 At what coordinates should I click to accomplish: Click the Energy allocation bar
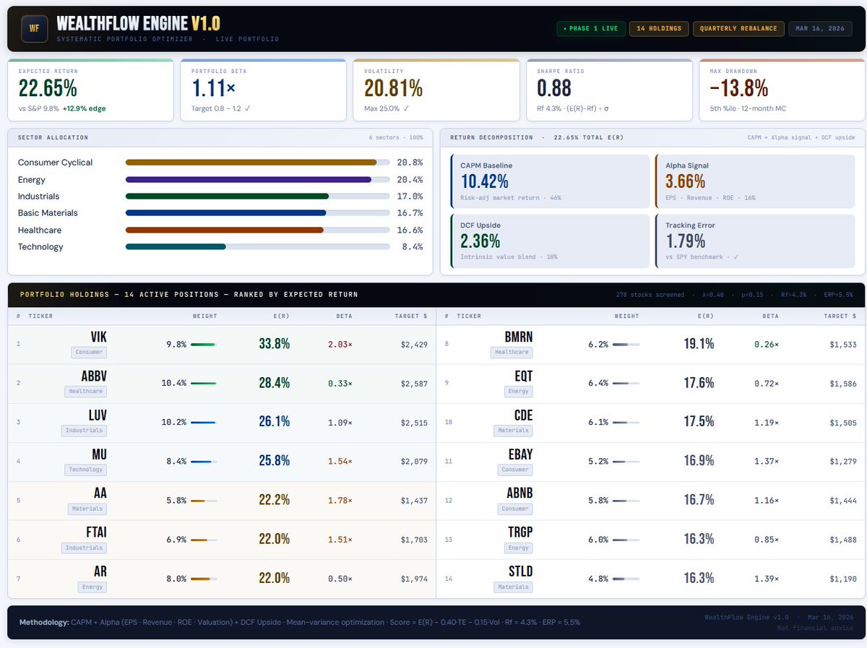257,179
